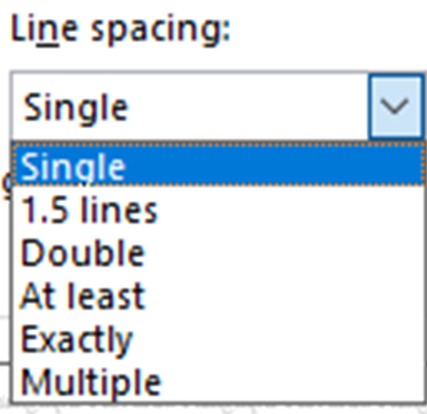Switch spacing mode to Exactly

[218, 338]
